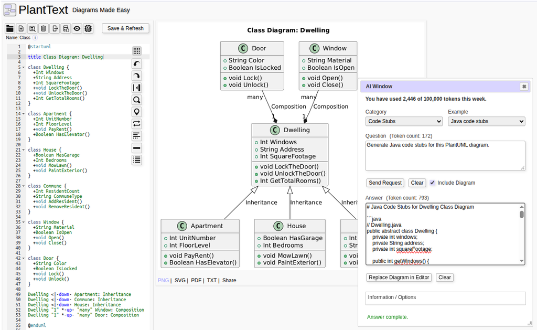Click the file history restore icon

click(66, 28)
